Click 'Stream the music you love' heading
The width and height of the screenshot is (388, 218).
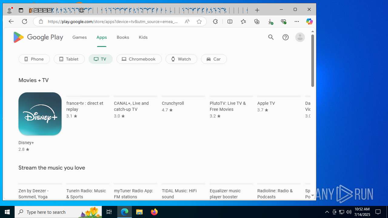pos(52,168)
